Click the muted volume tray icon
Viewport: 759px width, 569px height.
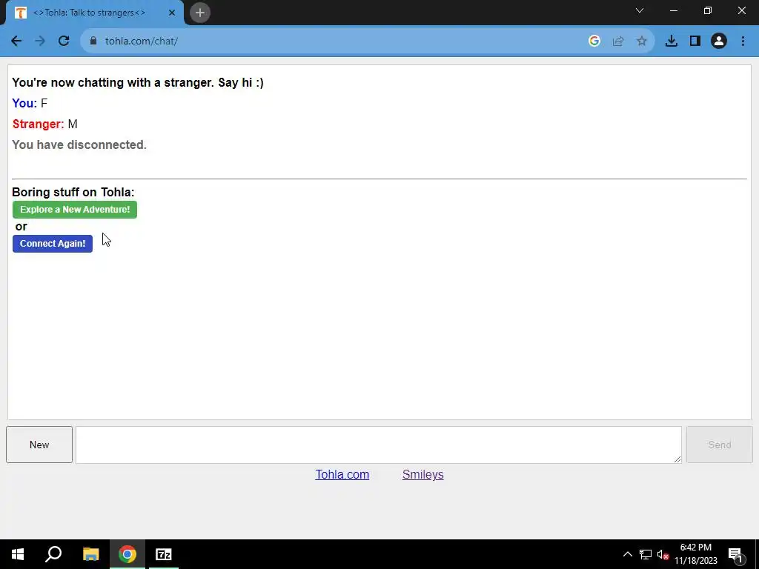pyautogui.click(x=663, y=554)
